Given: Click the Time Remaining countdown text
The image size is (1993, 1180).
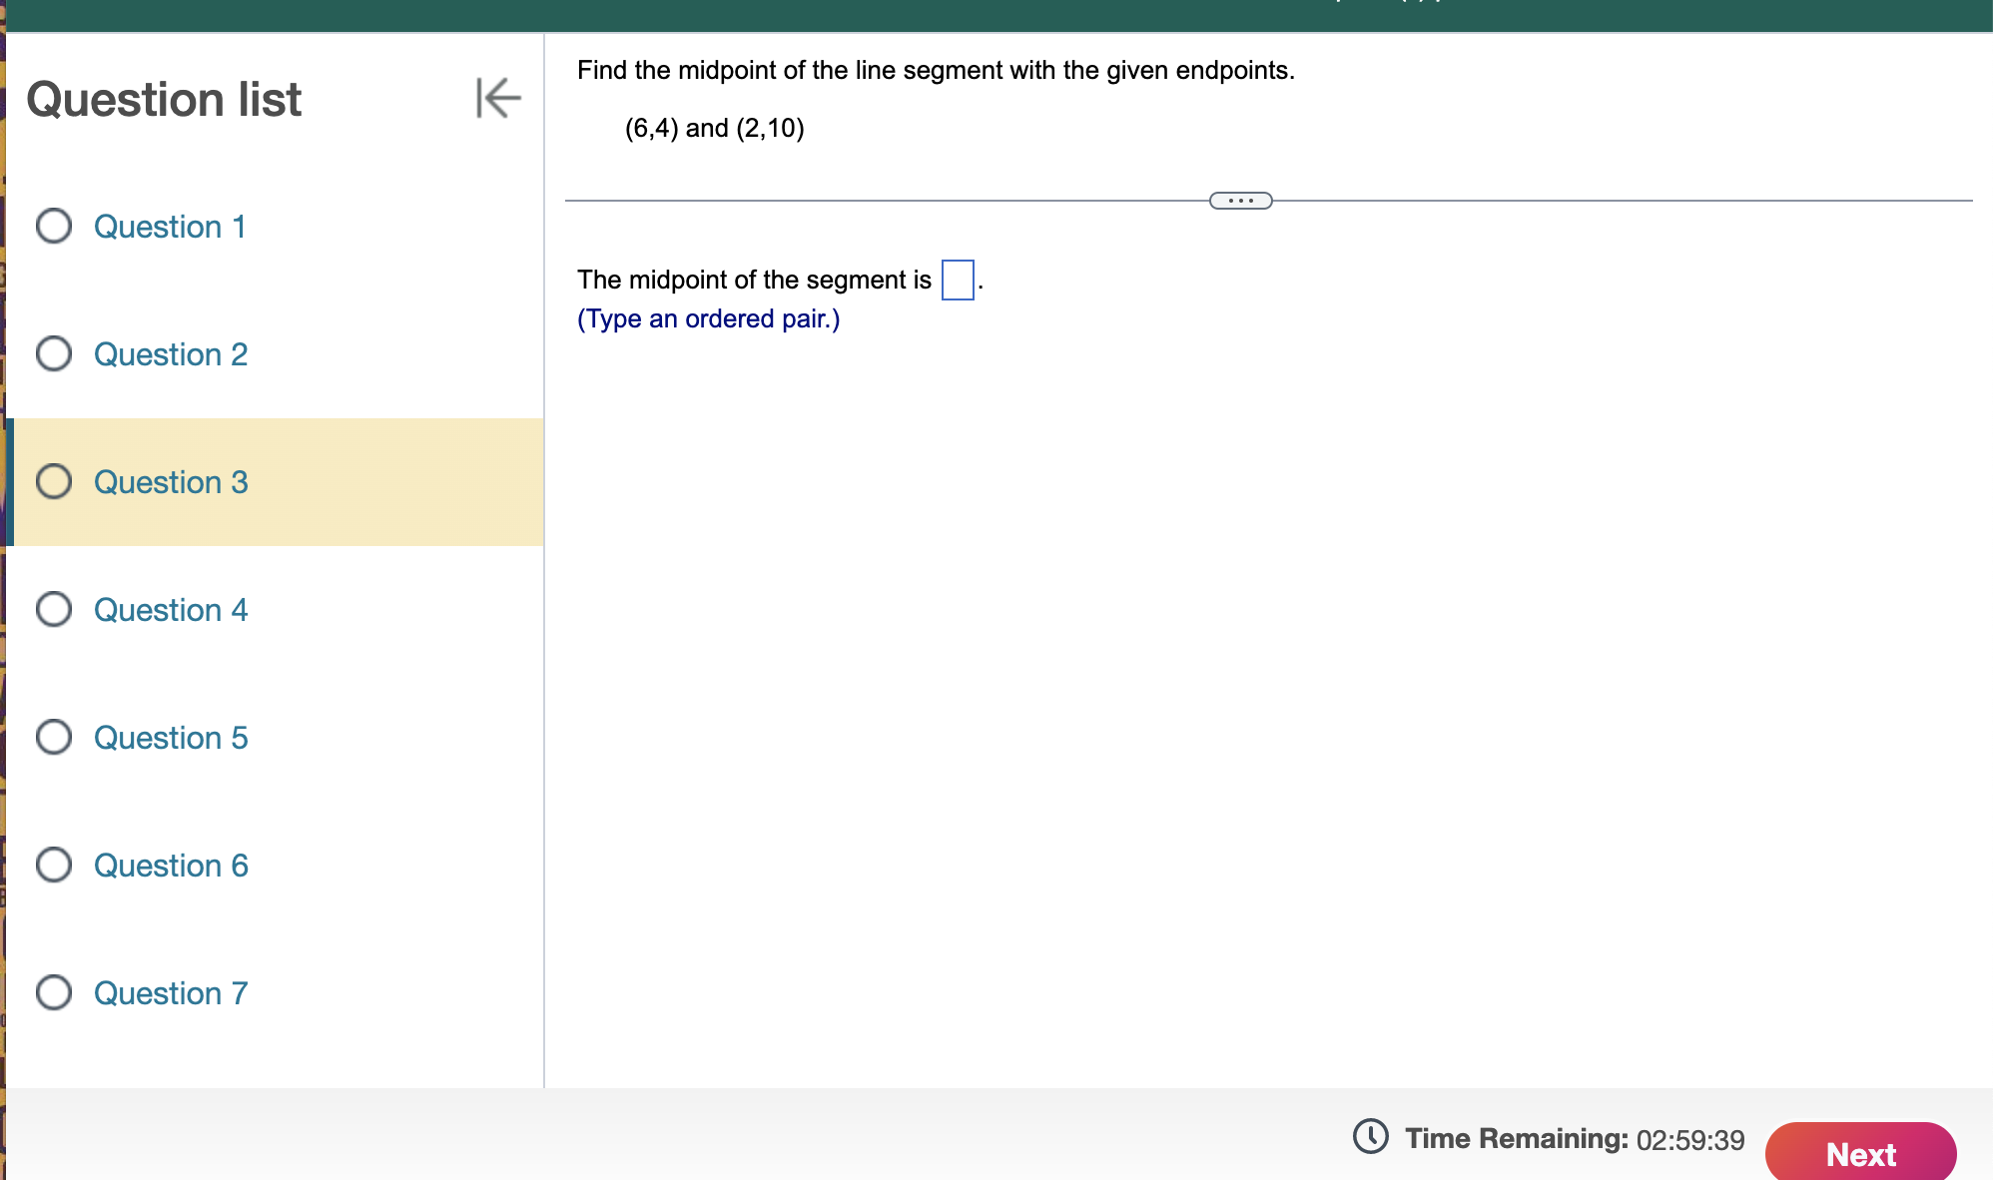Looking at the screenshot, I should pos(1575,1139).
